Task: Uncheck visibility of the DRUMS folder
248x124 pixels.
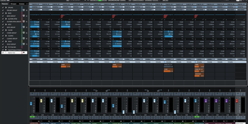Action: point(3,7)
